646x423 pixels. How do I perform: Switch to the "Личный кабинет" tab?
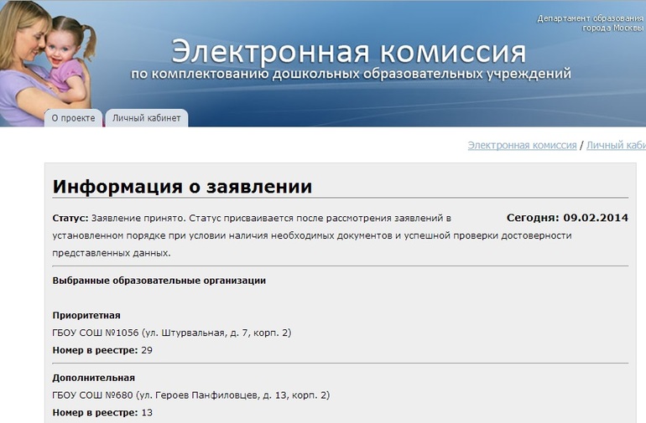pos(147,118)
